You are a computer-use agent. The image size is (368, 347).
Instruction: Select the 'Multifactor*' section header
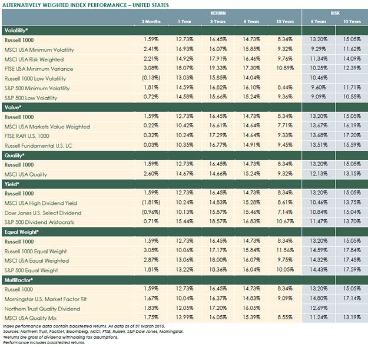pyautogui.click(x=18, y=280)
